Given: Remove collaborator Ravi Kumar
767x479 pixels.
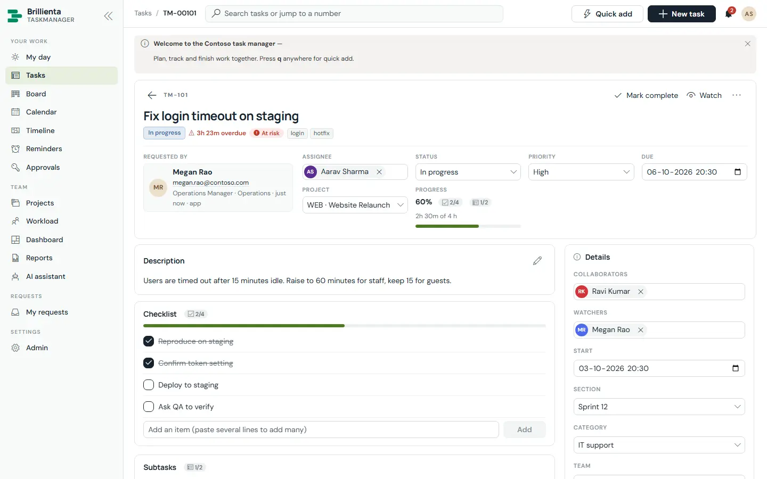Looking at the screenshot, I should (641, 292).
